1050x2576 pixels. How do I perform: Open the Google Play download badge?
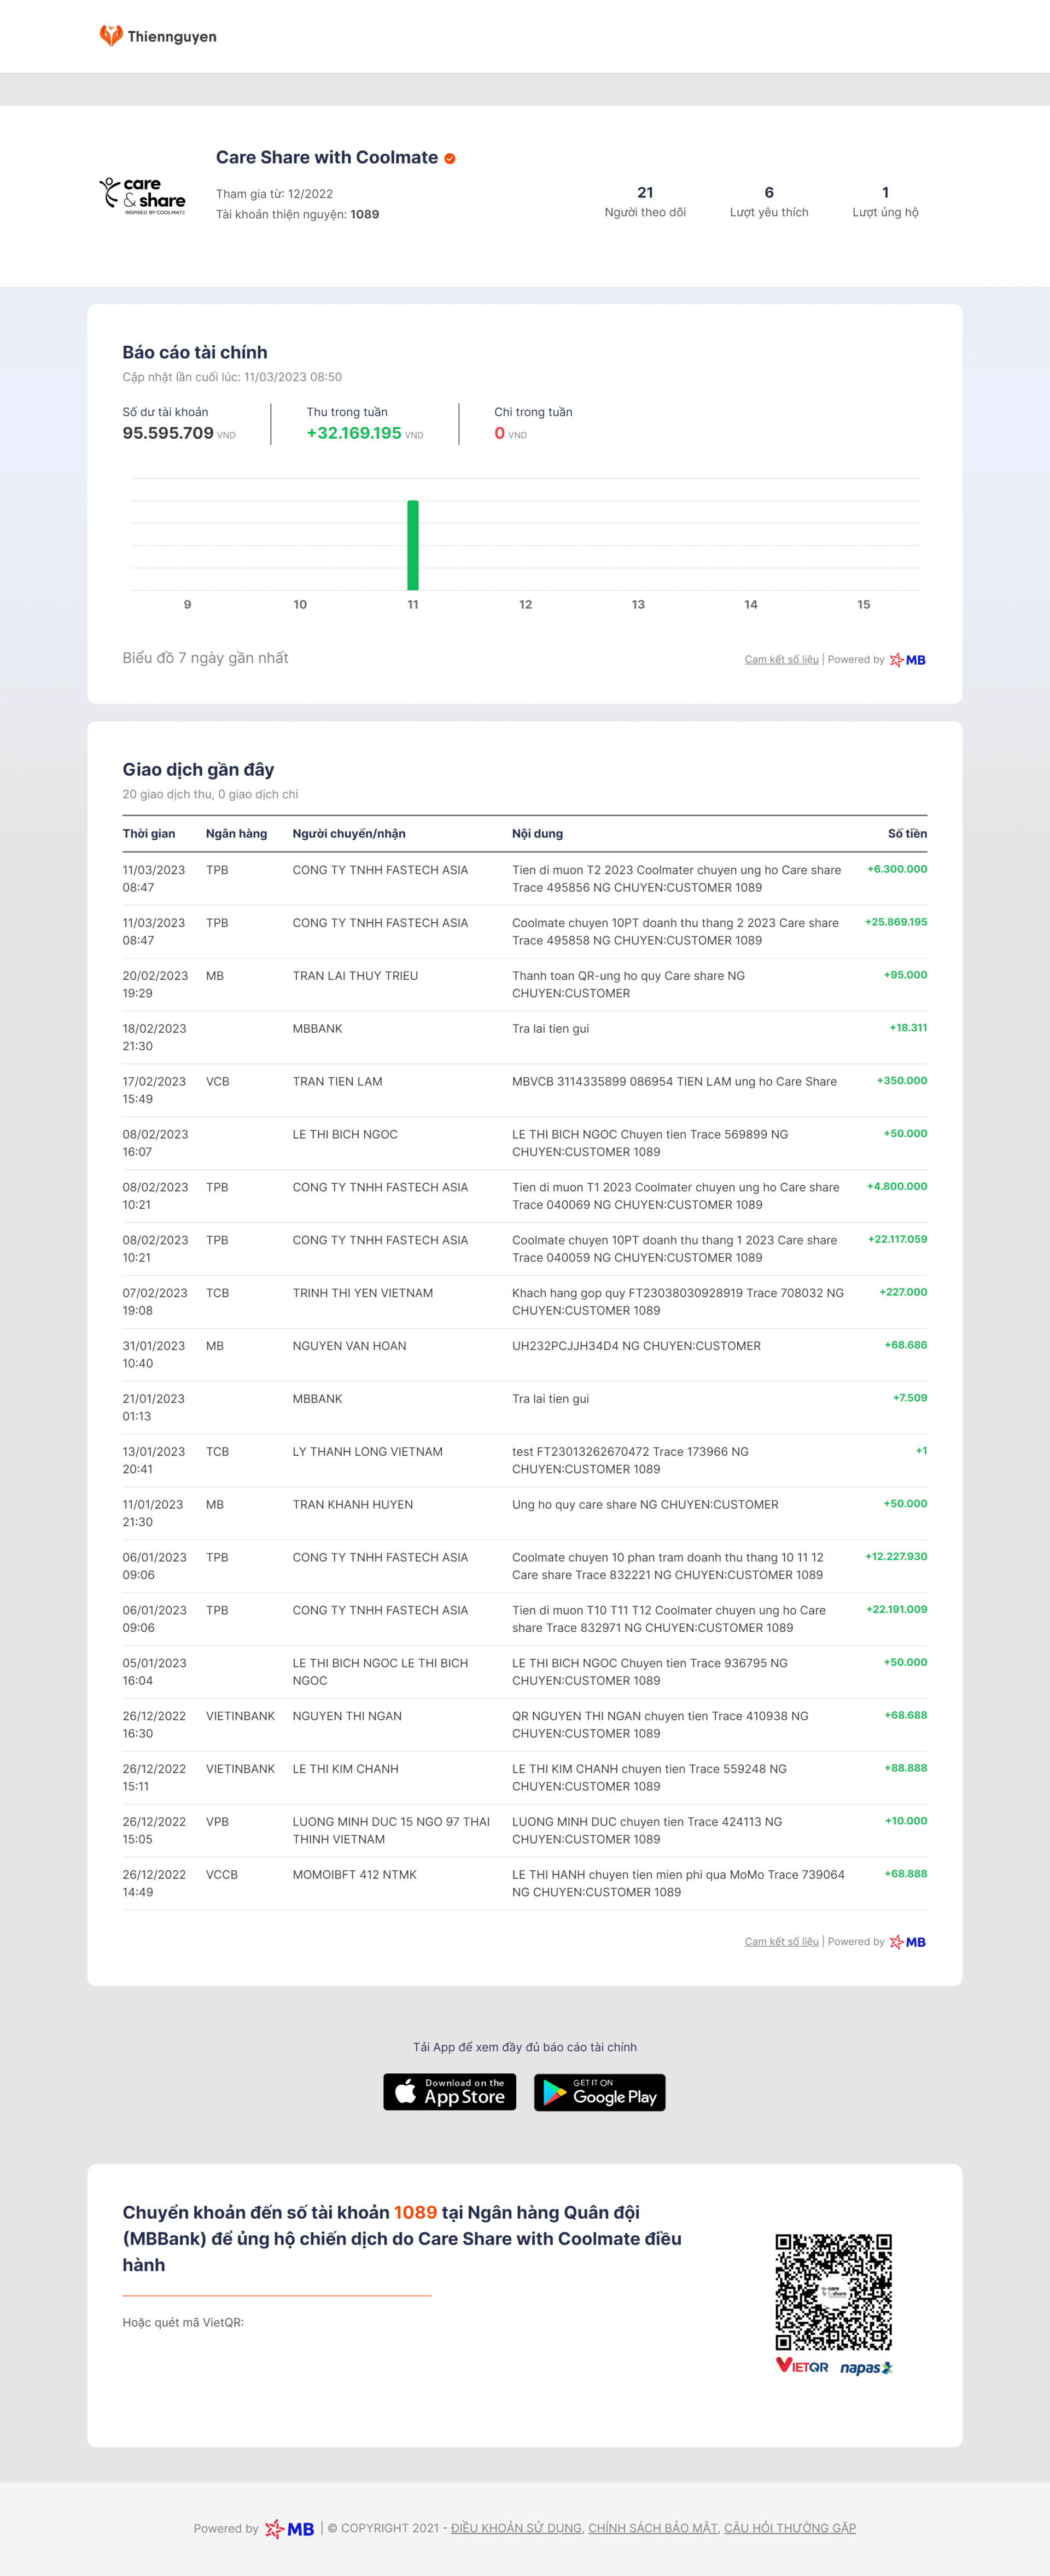click(x=600, y=2092)
